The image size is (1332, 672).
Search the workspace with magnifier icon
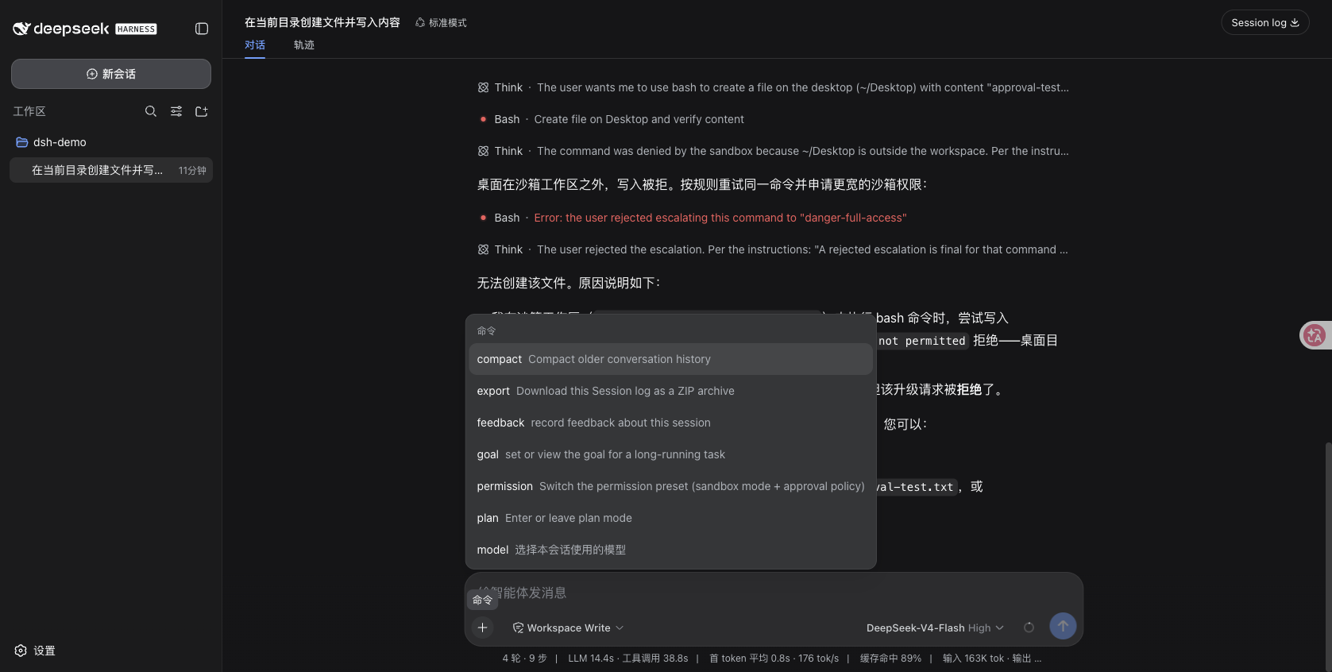[x=151, y=111]
